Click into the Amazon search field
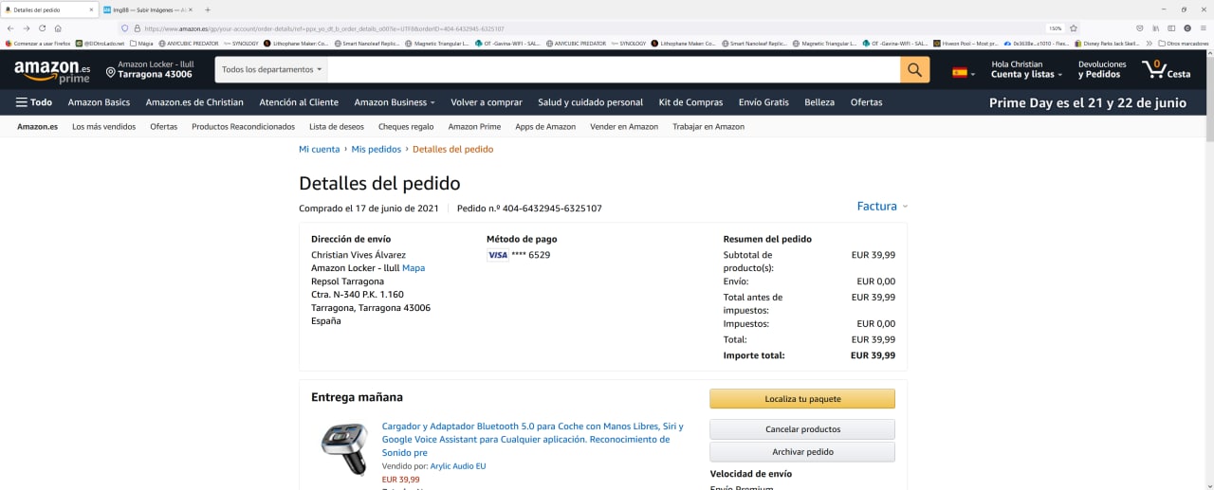The width and height of the screenshot is (1214, 490). [x=614, y=70]
